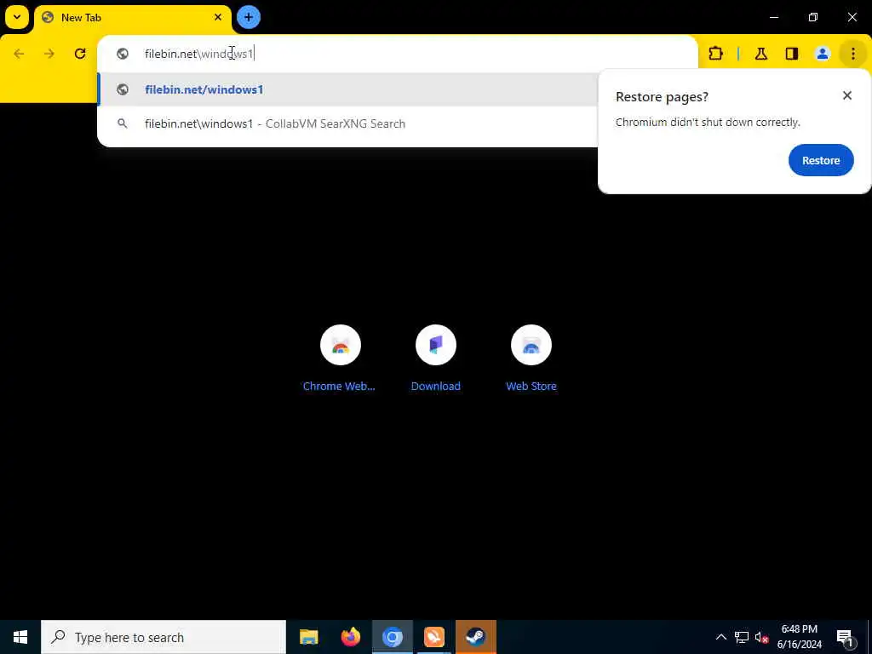
Task: Toggle the side panel icon
Action: pyautogui.click(x=792, y=54)
